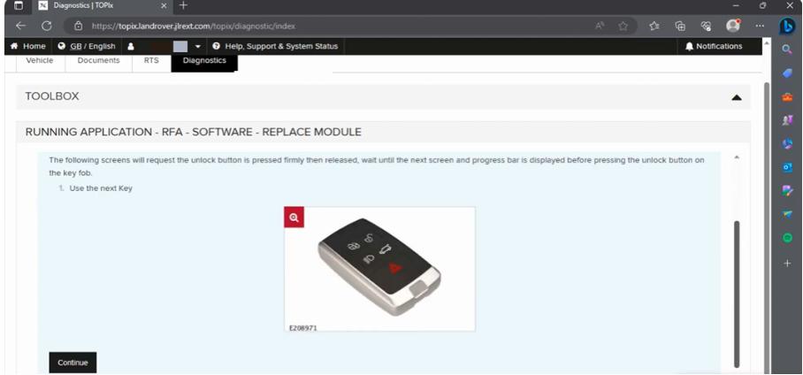803x375 pixels.
Task: Switch to the Vehicle tab
Action: pos(40,60)
